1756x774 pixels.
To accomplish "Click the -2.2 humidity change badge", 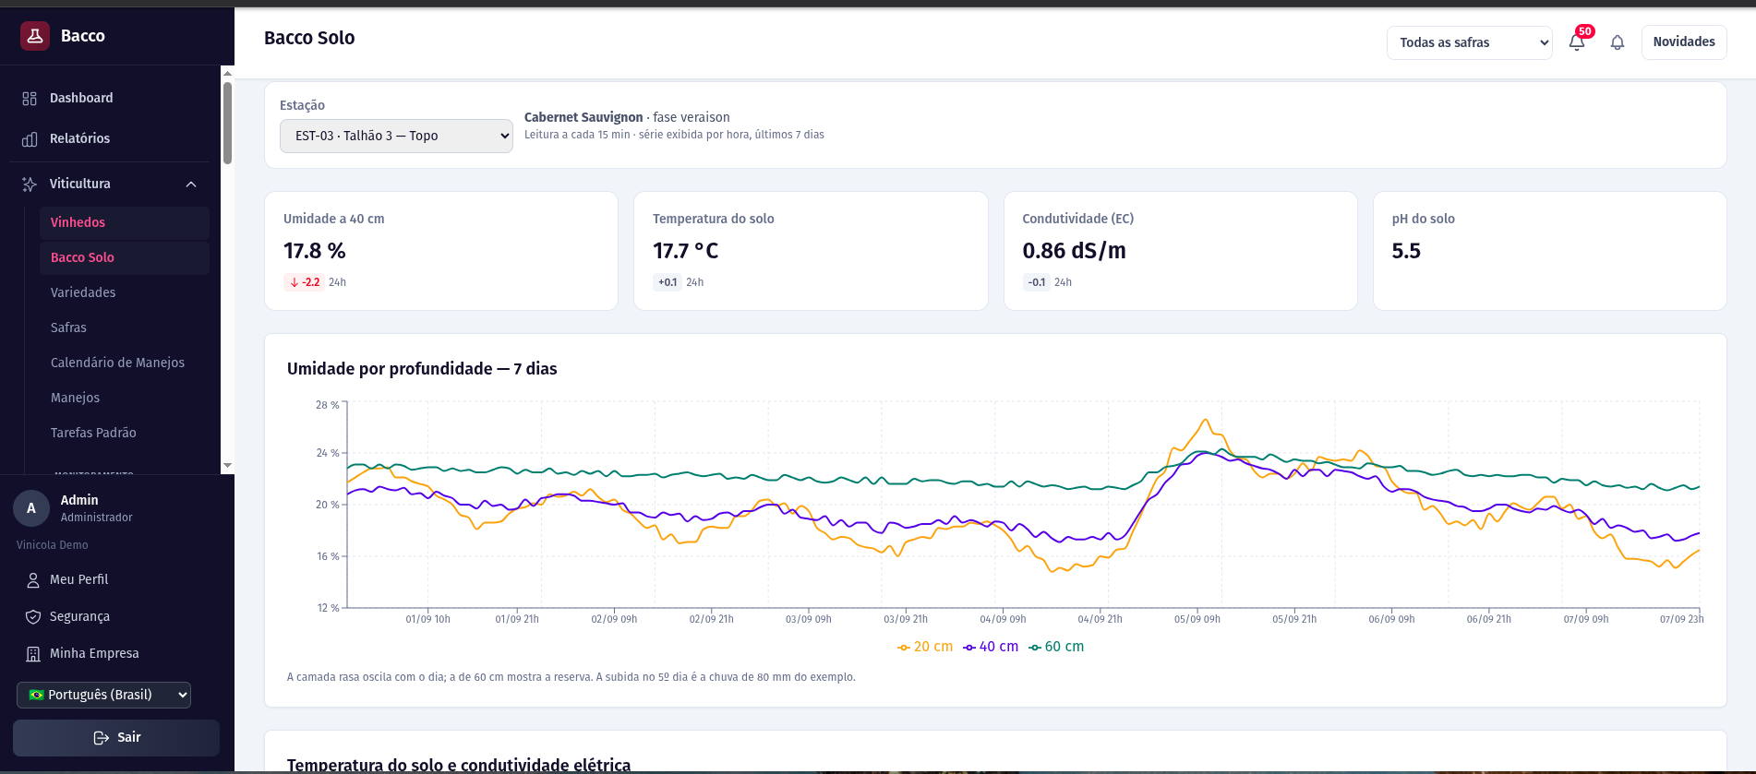I will [304, 282].
